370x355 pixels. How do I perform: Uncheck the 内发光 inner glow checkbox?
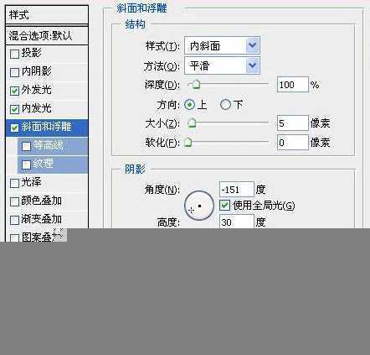click(x=14, y=109)
